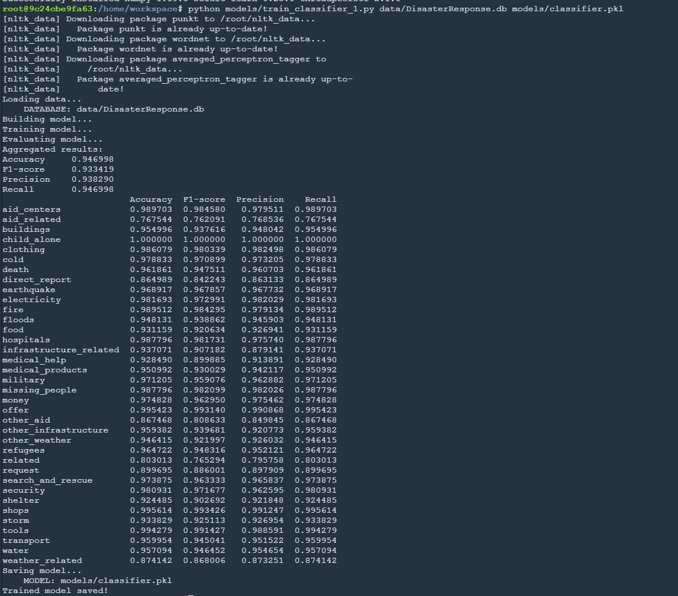Click the 'related' row label
This screenshot has width=678, height=596.
pos(21,460)
